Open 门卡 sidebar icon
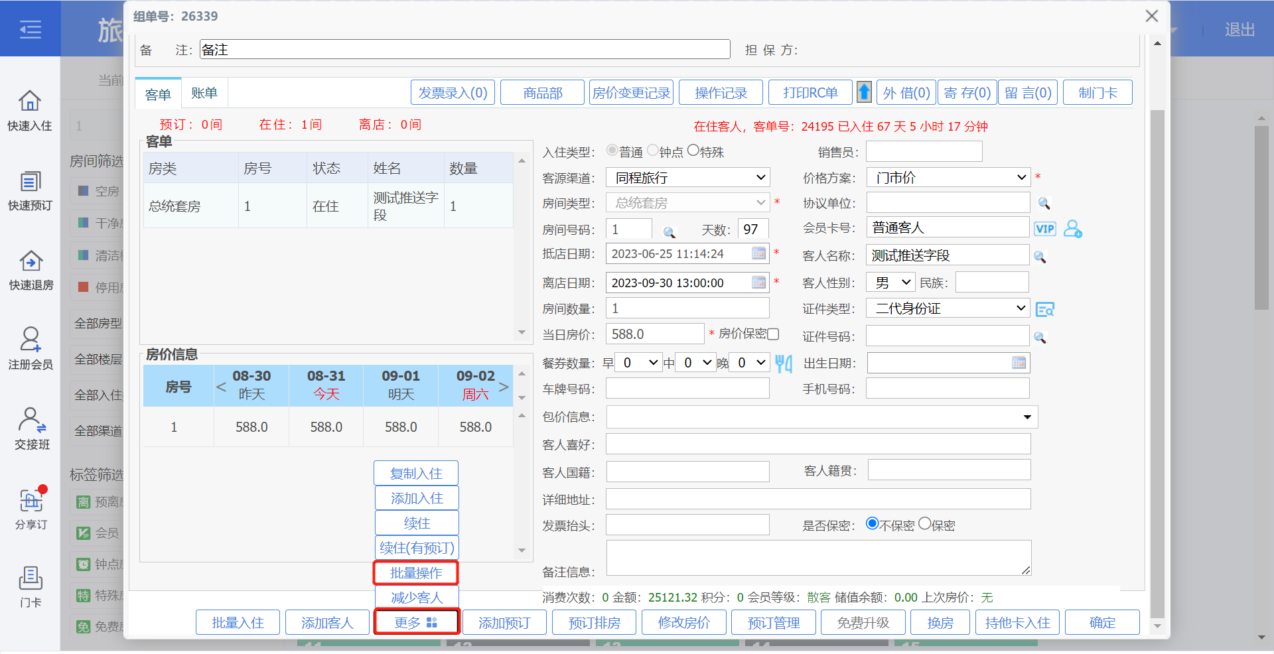The width and height of the screenshot is (1274, 654). click(x=31, y=578)
